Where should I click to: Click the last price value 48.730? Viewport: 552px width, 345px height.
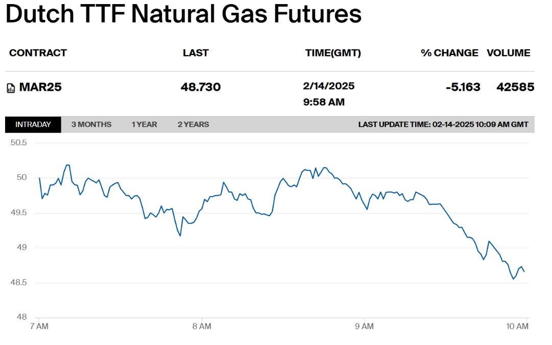(201, 87)
